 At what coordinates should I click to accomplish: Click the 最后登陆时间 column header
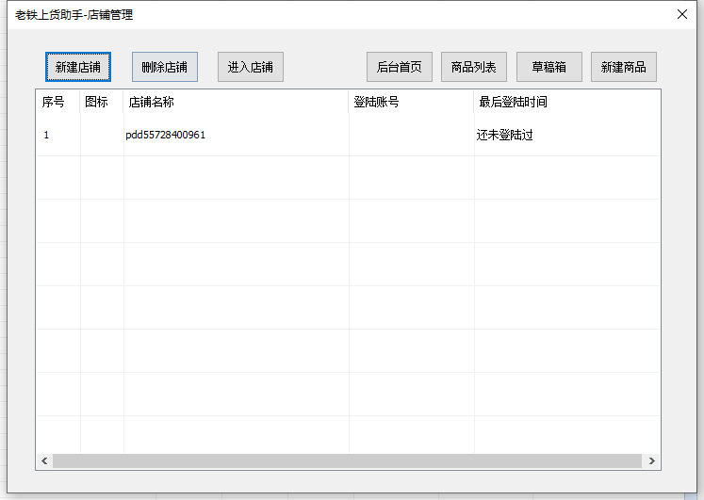tap(567, 102)
